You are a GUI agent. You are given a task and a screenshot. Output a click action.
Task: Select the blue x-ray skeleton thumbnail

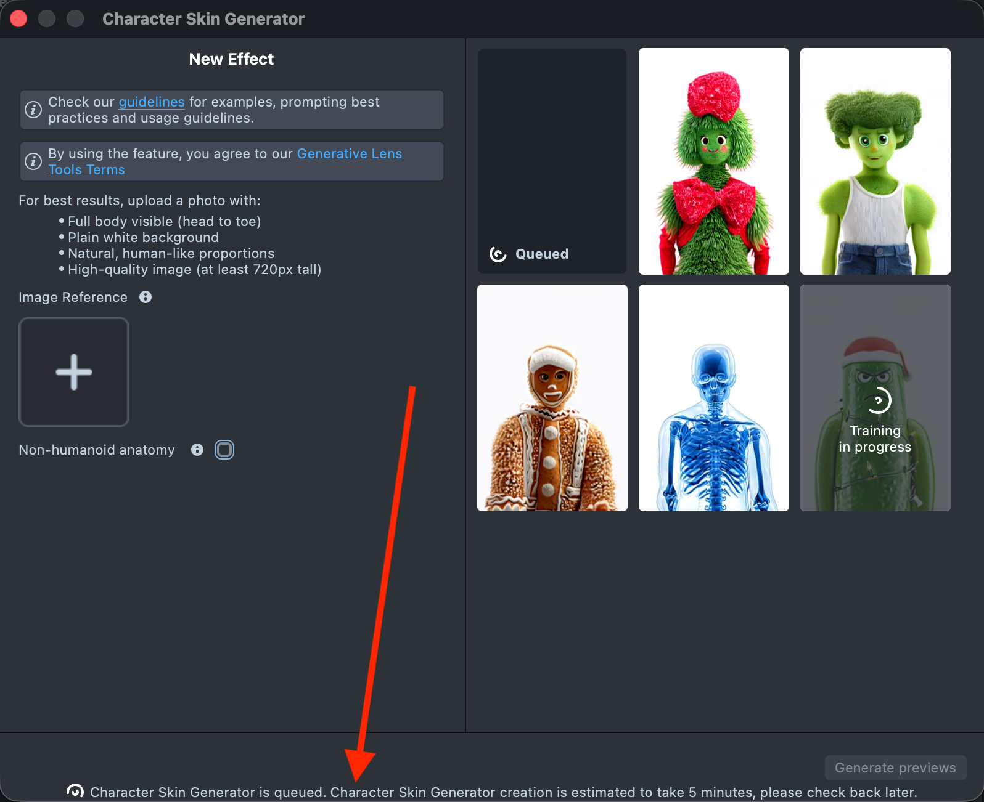713,398
